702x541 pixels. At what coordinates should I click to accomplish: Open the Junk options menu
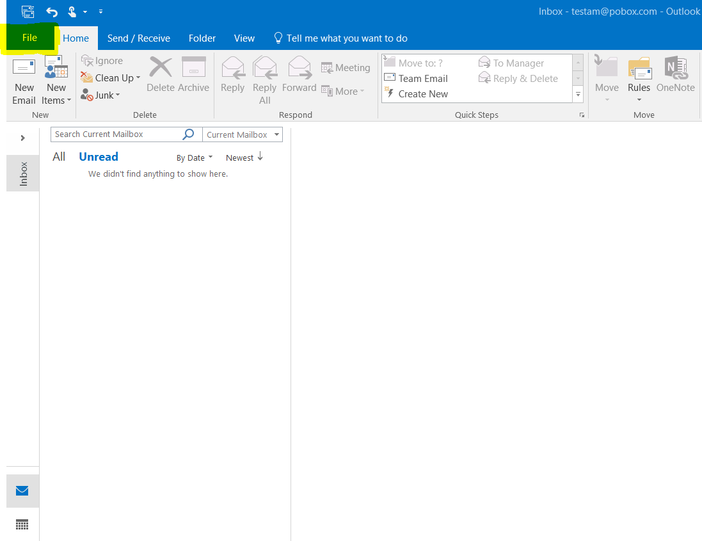(100, 95)
